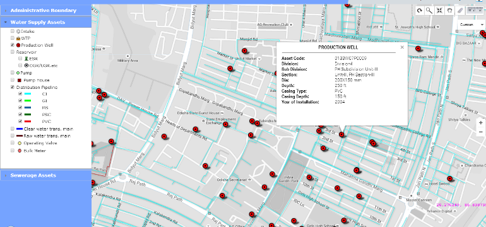Zoom in with the plus button
This screenshot has width=486, height=227.
(481, 122)
